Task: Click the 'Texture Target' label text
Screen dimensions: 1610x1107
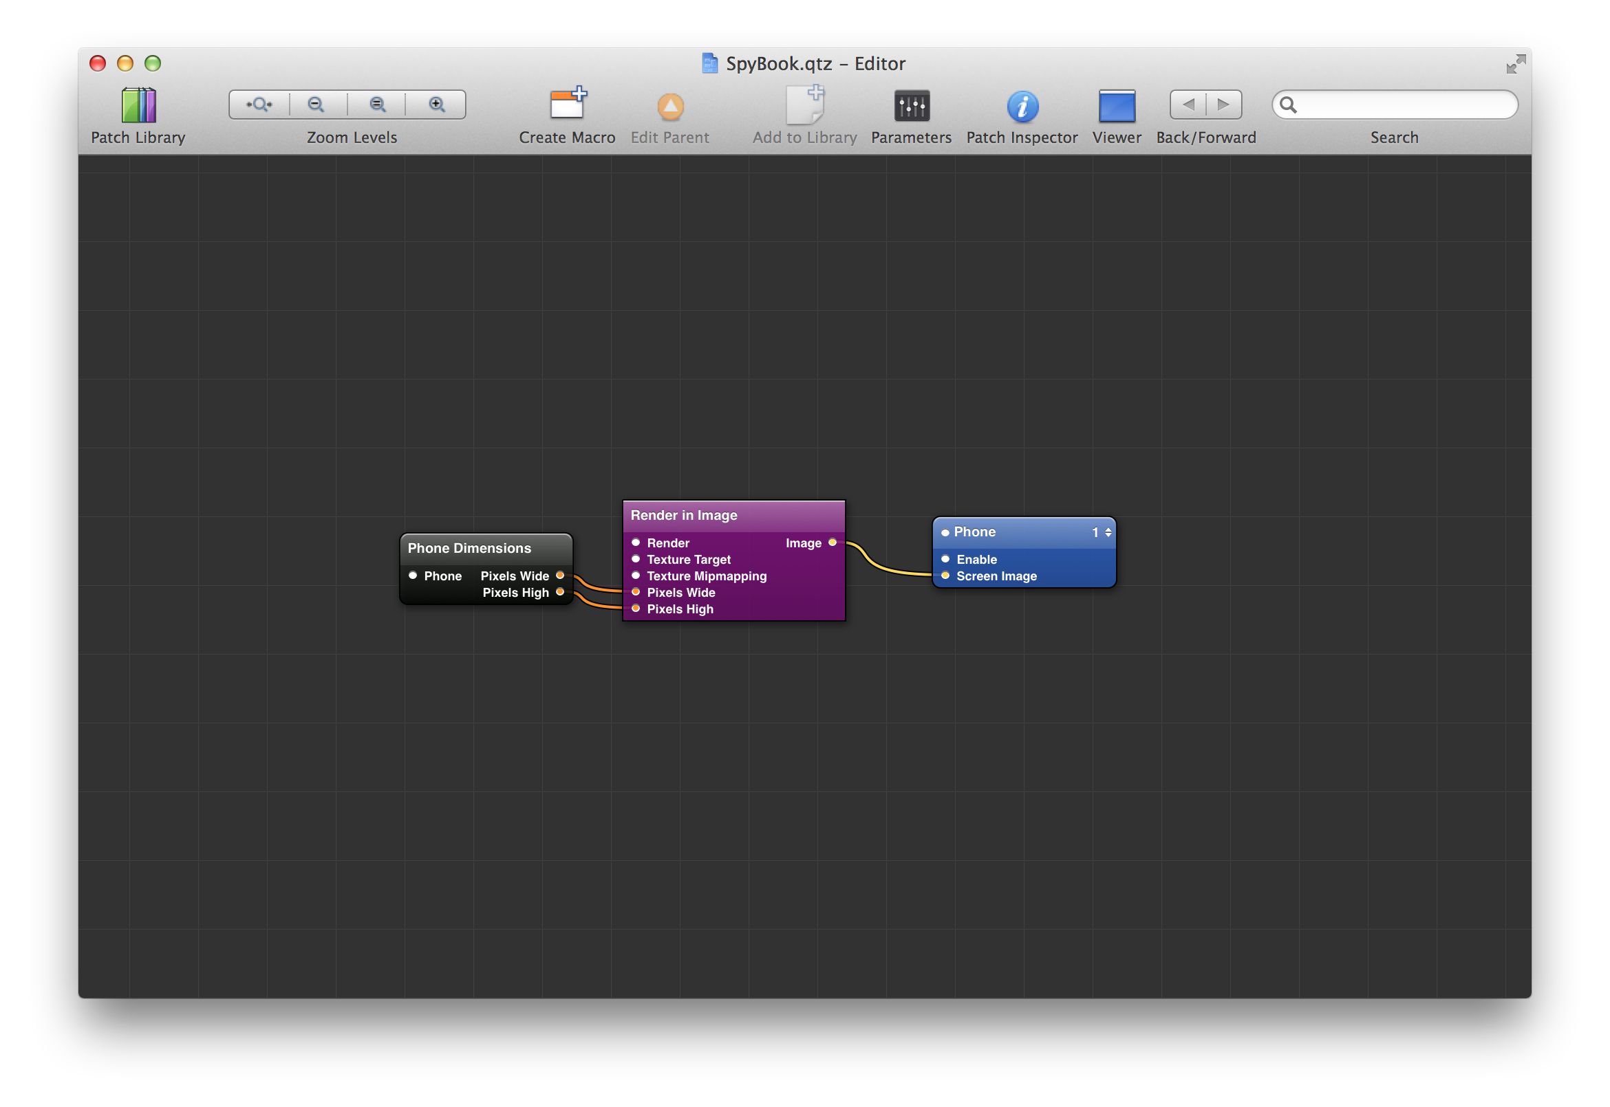Action: 689,560
